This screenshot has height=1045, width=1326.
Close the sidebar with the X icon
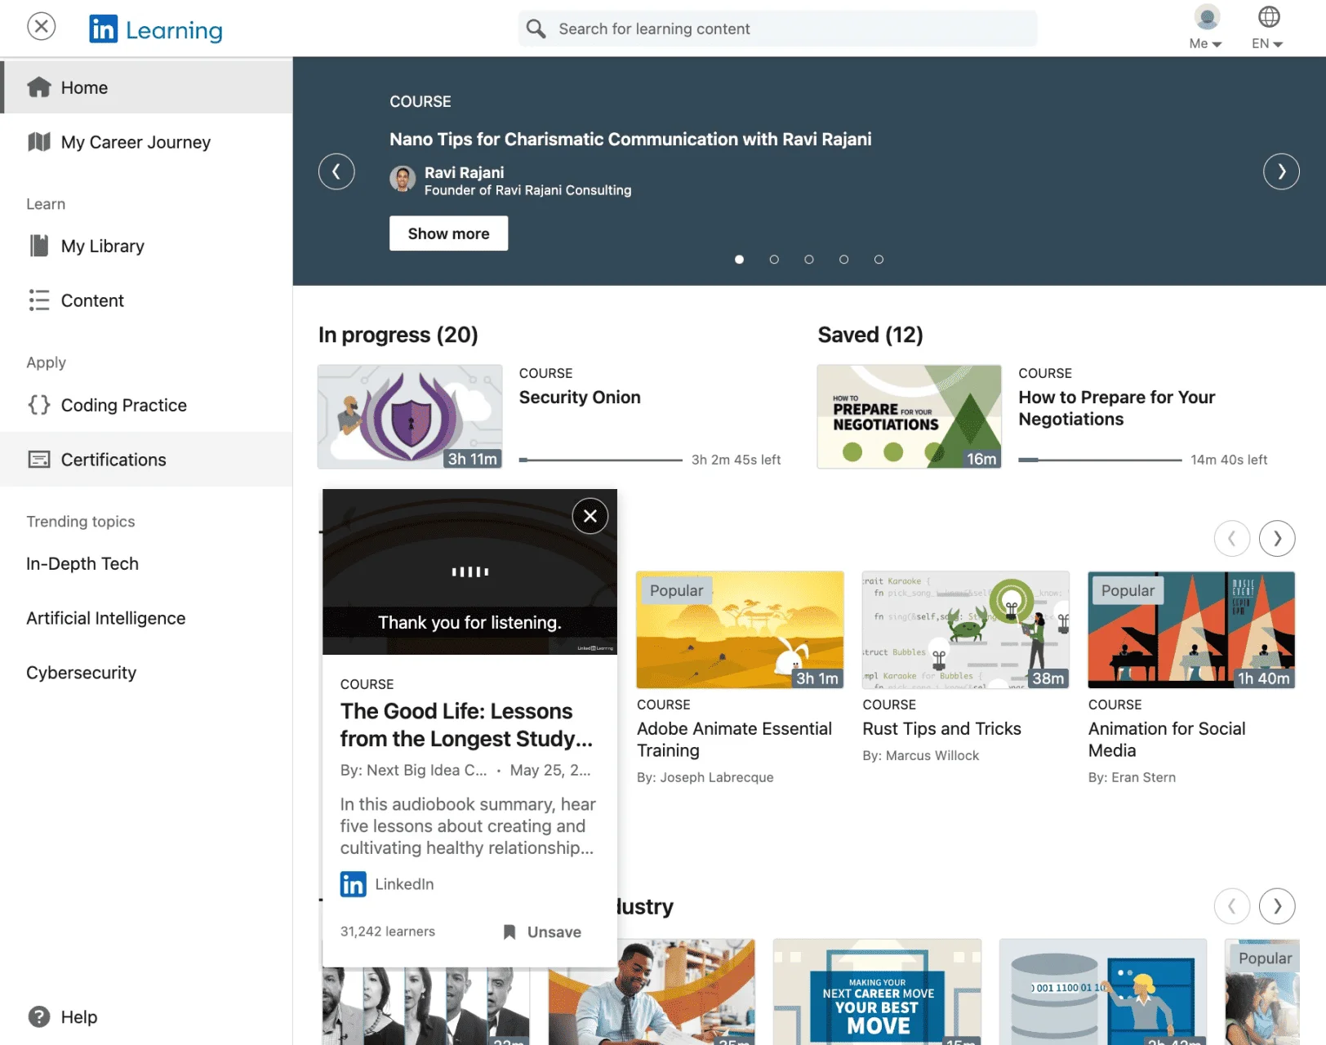click(41, 26)
